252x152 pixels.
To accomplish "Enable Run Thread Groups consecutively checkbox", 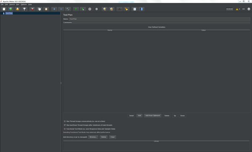I will coord(65,121).
